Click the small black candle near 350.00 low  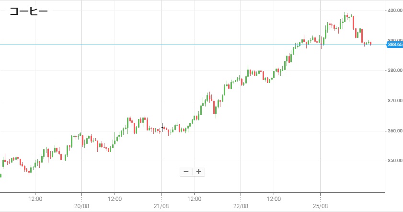63,160
